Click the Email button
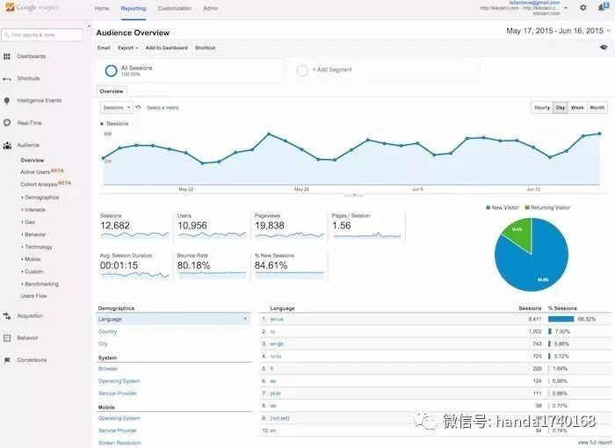615x448 pixels. coord(104,47)
